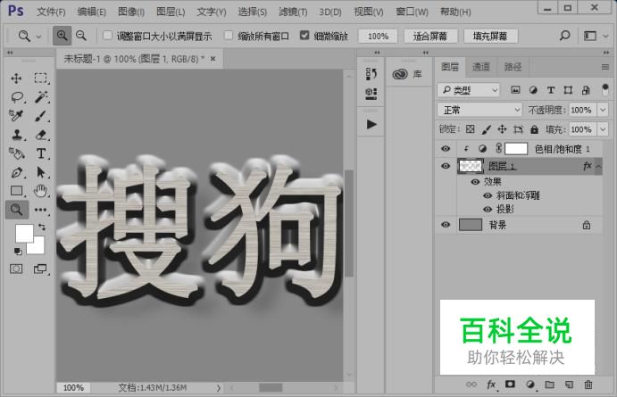Select the Path Selection tool
Viewport: 617px width, 397px height.
[41, 172]
